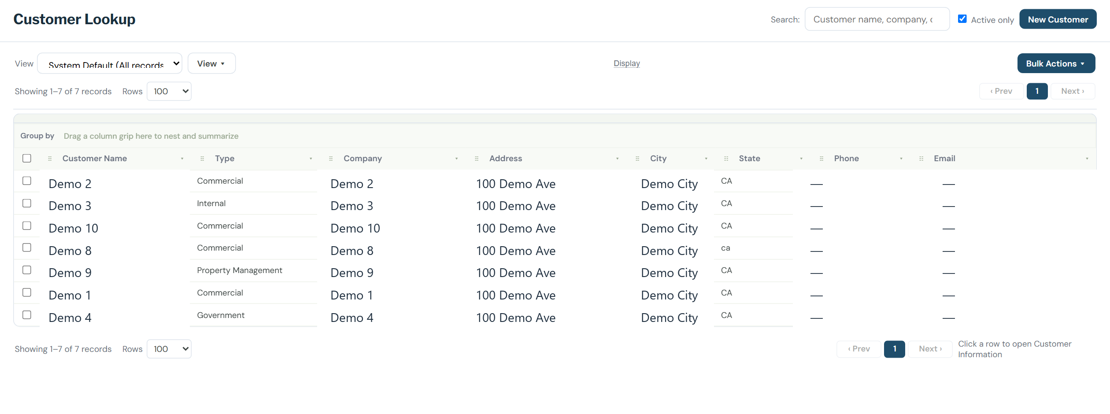Open the bottom Rows per page dropdown
This screenshot has width=1110, height=414.
169,349
